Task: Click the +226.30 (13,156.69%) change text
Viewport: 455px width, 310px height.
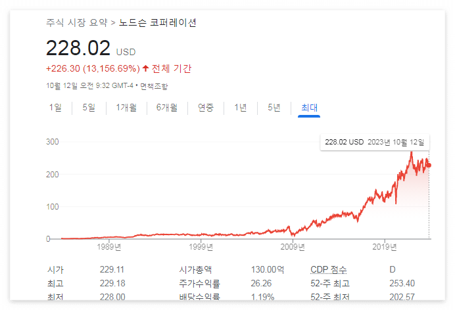Action: coord(93,69)
